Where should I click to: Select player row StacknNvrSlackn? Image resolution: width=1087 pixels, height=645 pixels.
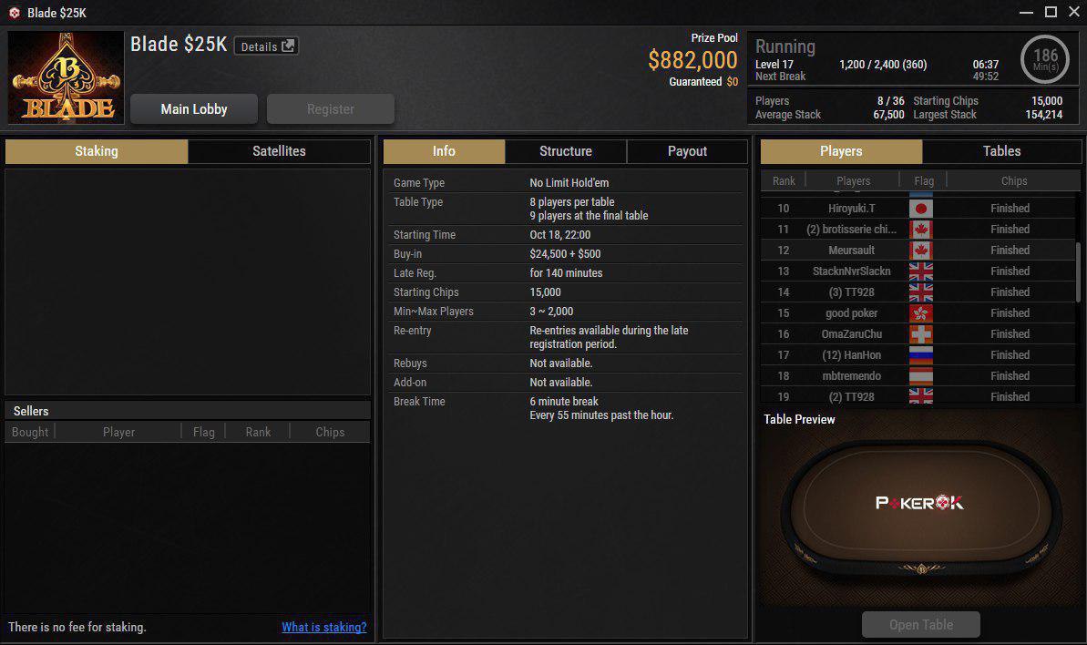pos(918,271)
